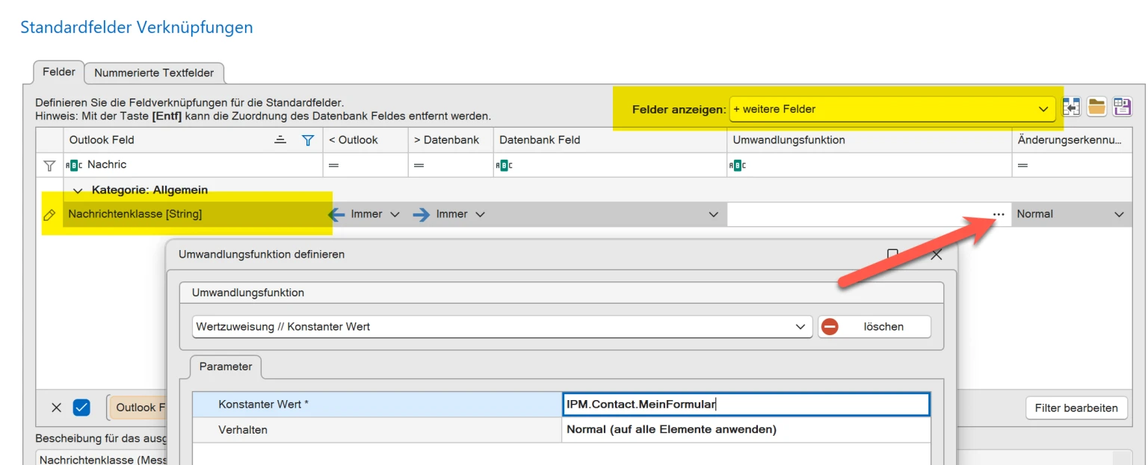
Task: Select the Konstanter Wert * parameter label
Action: click(x=377, y=405)
